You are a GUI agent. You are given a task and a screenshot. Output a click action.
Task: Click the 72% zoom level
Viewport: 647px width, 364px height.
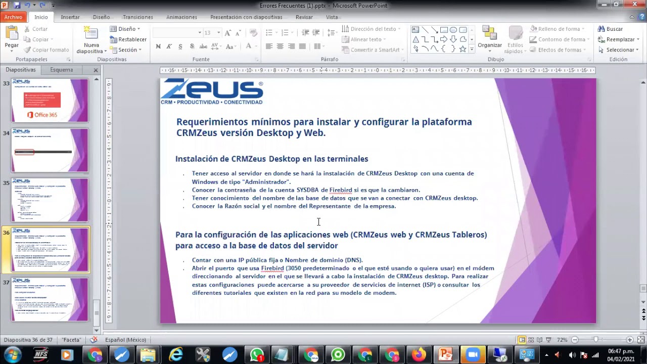[x=562, y=340]
